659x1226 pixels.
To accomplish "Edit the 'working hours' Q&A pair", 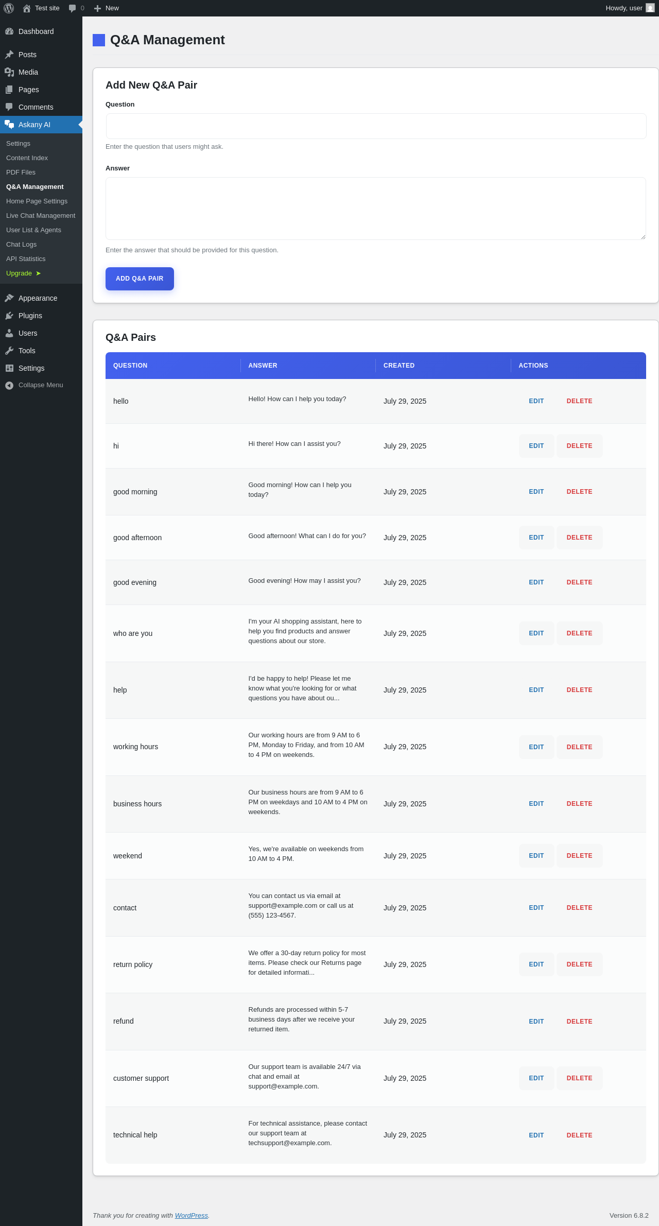I will (536, 747).
